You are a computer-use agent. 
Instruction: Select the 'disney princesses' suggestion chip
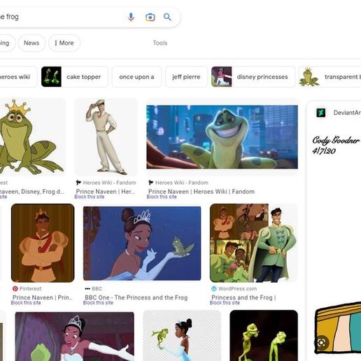tap(253, 77)
